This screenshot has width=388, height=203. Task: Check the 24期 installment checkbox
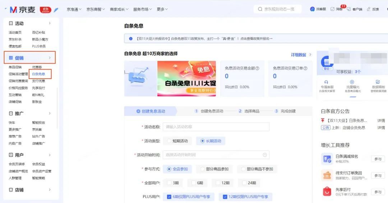point(244,183)
